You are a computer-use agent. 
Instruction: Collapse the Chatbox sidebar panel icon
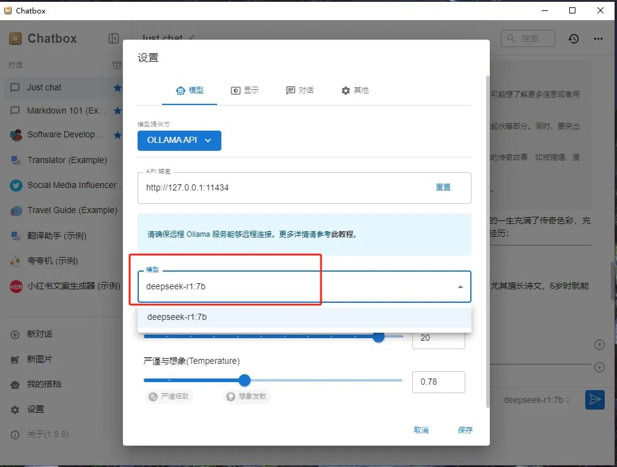(x=113, y=38)
